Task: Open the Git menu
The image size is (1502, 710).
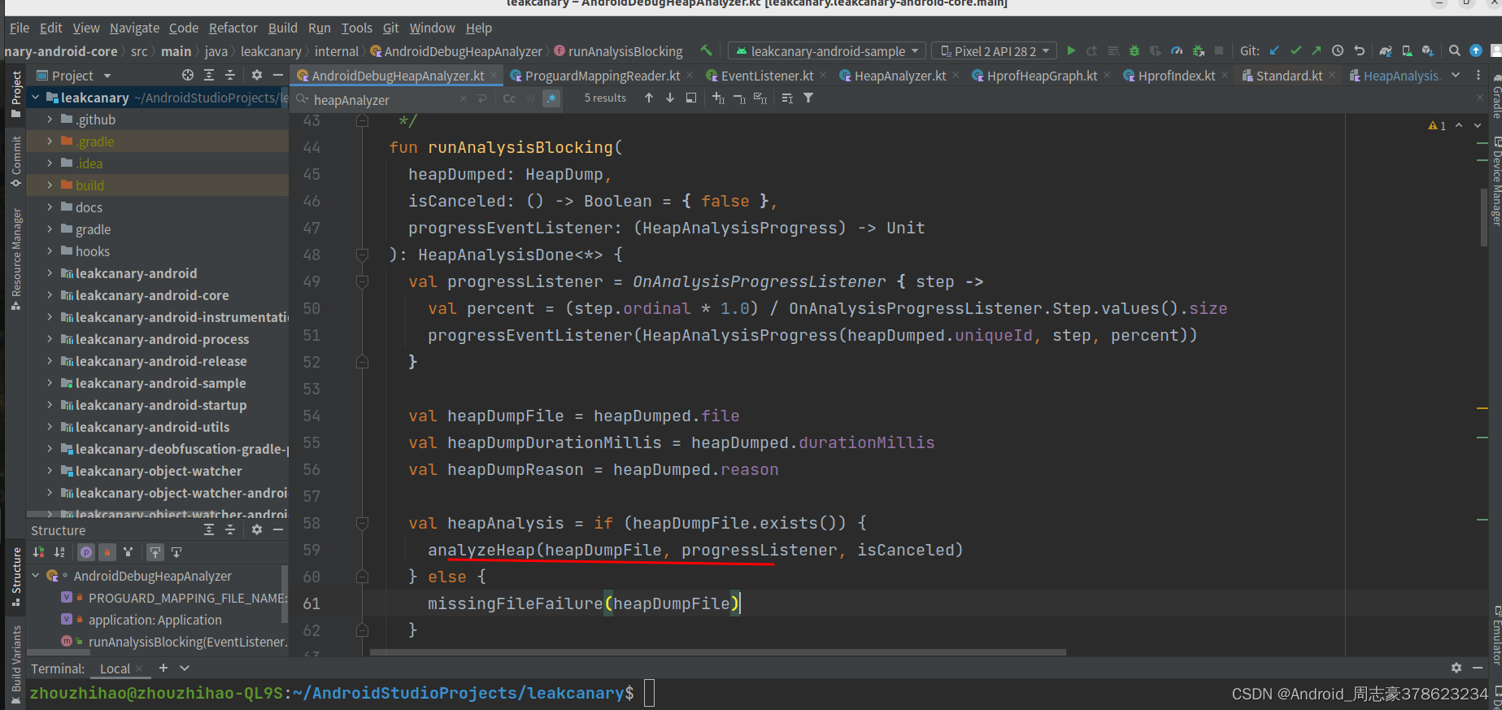Action: [391, 28]
